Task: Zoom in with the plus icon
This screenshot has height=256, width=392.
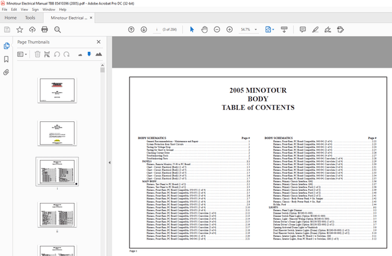Action: pyautogui.click(x=230, y=30)
